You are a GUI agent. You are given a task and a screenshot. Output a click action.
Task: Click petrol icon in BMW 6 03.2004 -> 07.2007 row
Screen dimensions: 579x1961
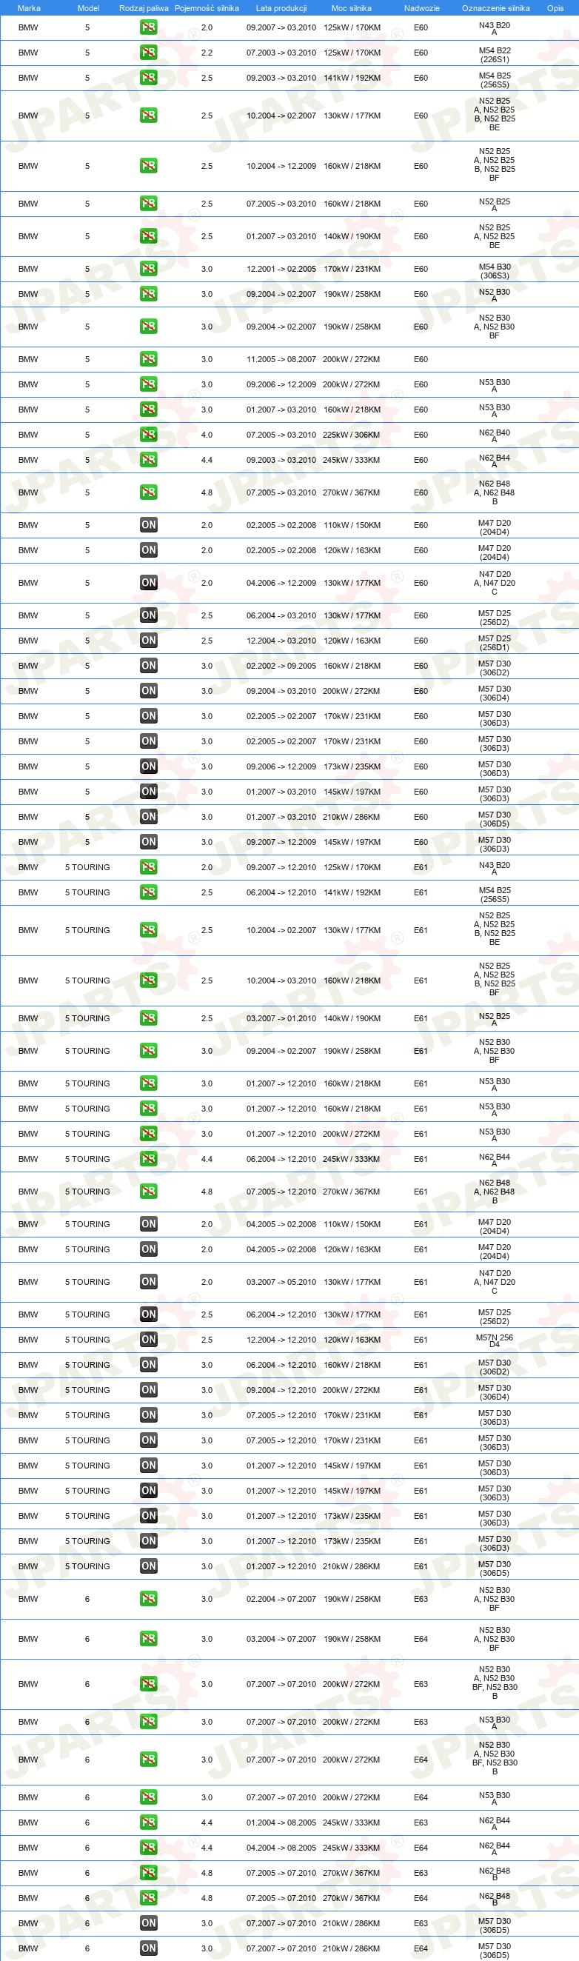(148, 1640)
